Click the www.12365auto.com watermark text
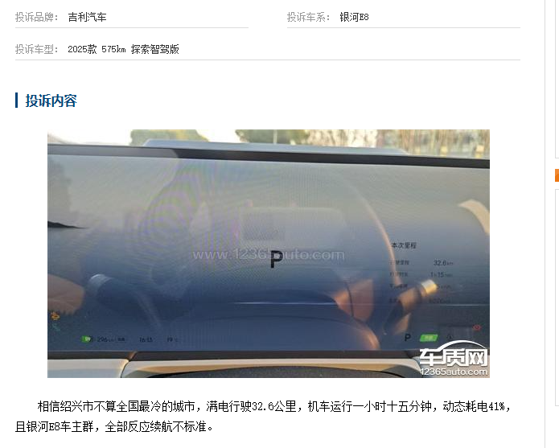 pos(269,254)
